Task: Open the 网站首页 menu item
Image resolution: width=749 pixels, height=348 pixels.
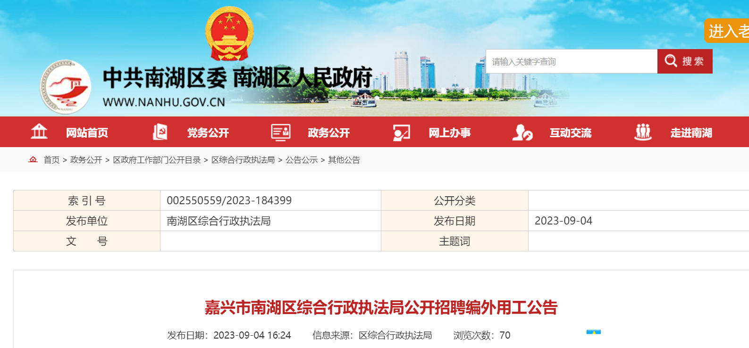Action: tap(87, 133)
